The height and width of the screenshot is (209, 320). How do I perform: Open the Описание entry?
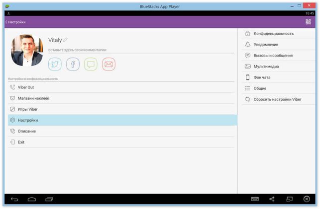(x=121, y=131)
